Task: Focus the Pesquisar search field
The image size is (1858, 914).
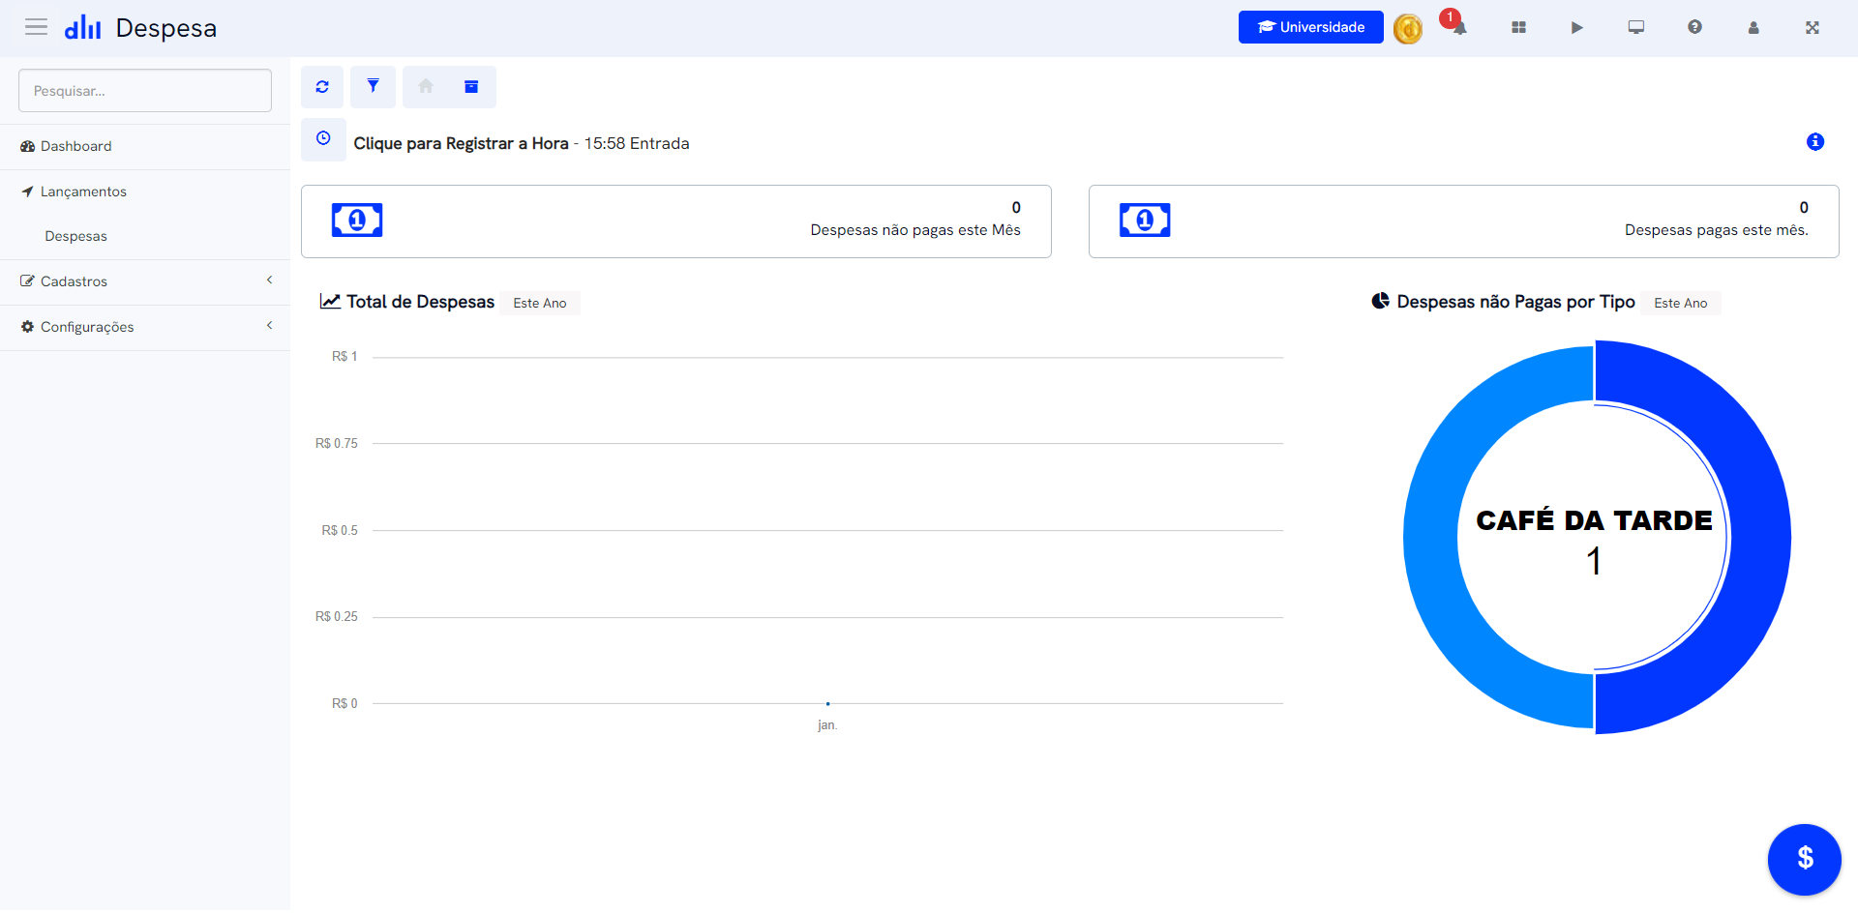Action: [145, 90]
